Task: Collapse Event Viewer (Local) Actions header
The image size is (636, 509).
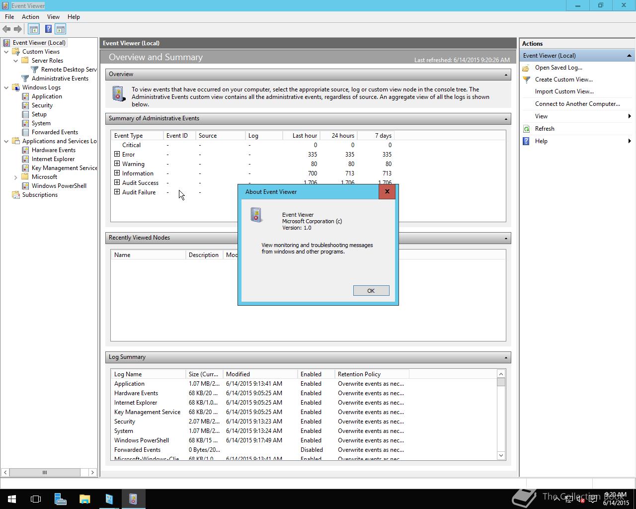Action: (x=629, y=56)
